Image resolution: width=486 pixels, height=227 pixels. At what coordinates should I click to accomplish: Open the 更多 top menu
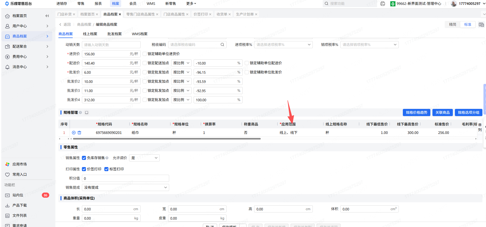click(x=191, y=4)
